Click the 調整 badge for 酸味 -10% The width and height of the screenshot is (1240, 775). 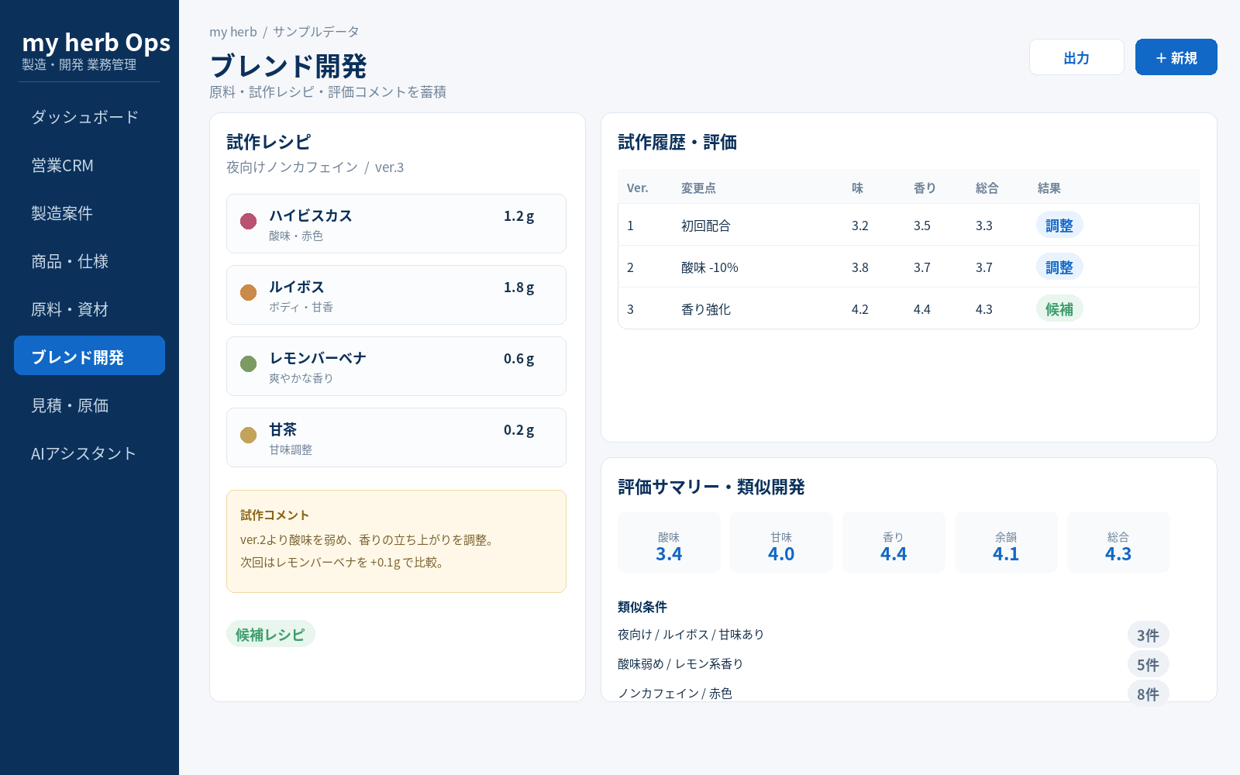(1059, 267)
